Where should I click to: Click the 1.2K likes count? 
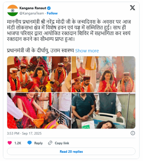[18, 143]
